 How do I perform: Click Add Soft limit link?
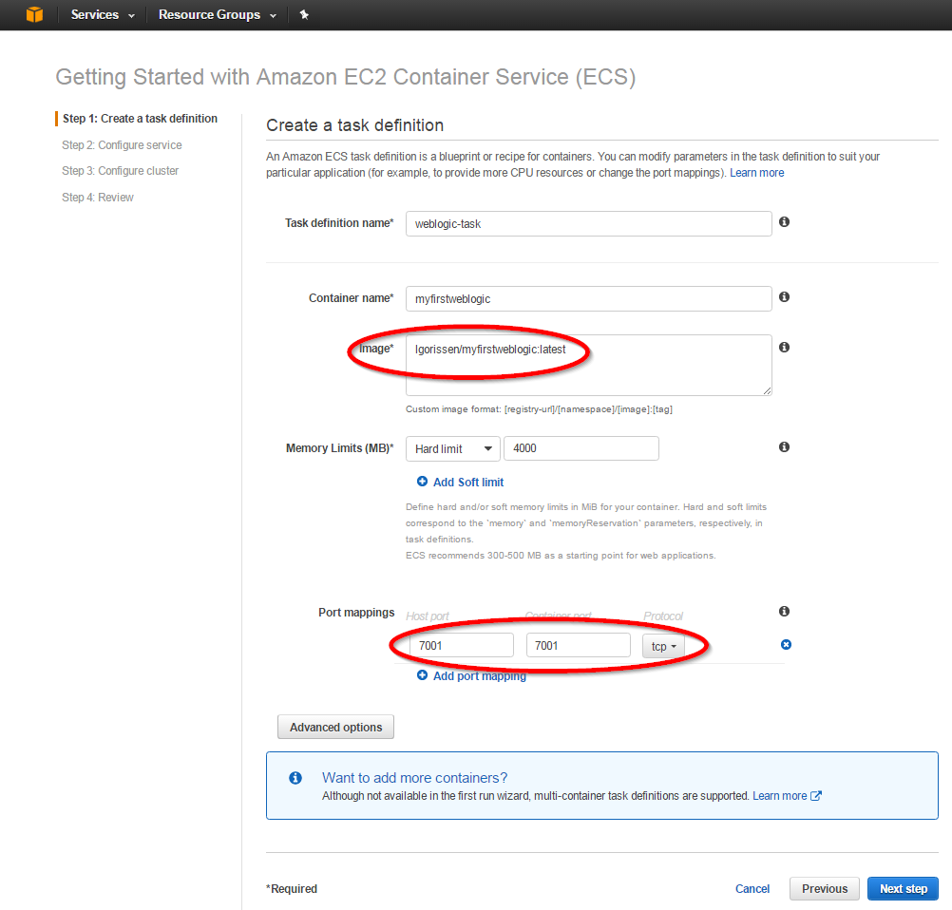pyautogui.click(x=467, y=483)
